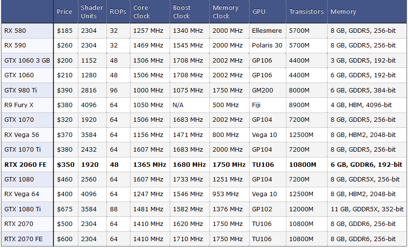
Task: Select the RTX 2070 FE row name
Action: pos(24,239)
